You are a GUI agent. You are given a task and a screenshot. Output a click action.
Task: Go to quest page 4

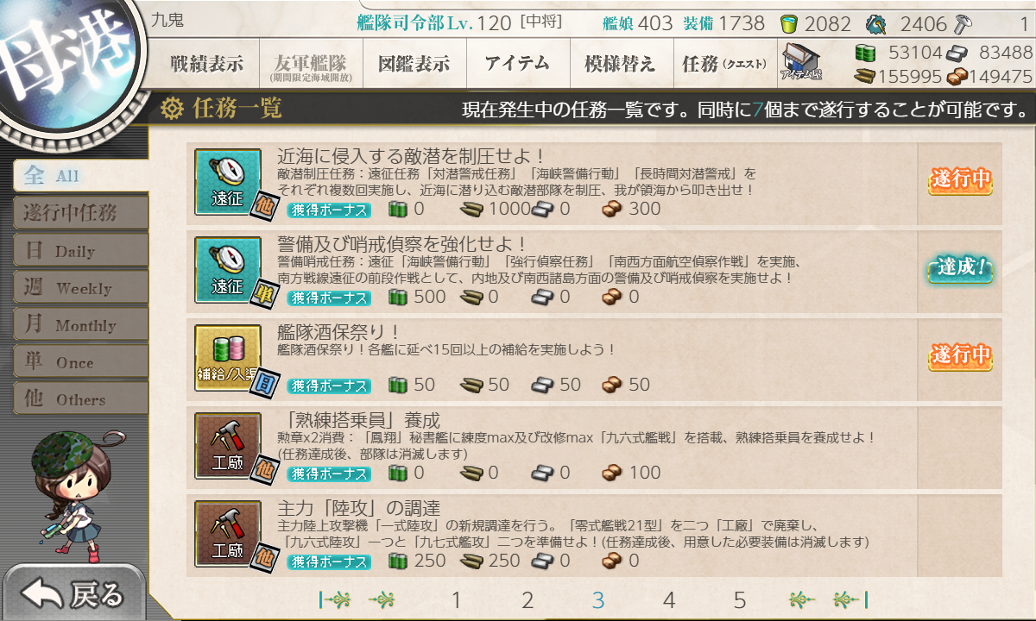[668, 600]
